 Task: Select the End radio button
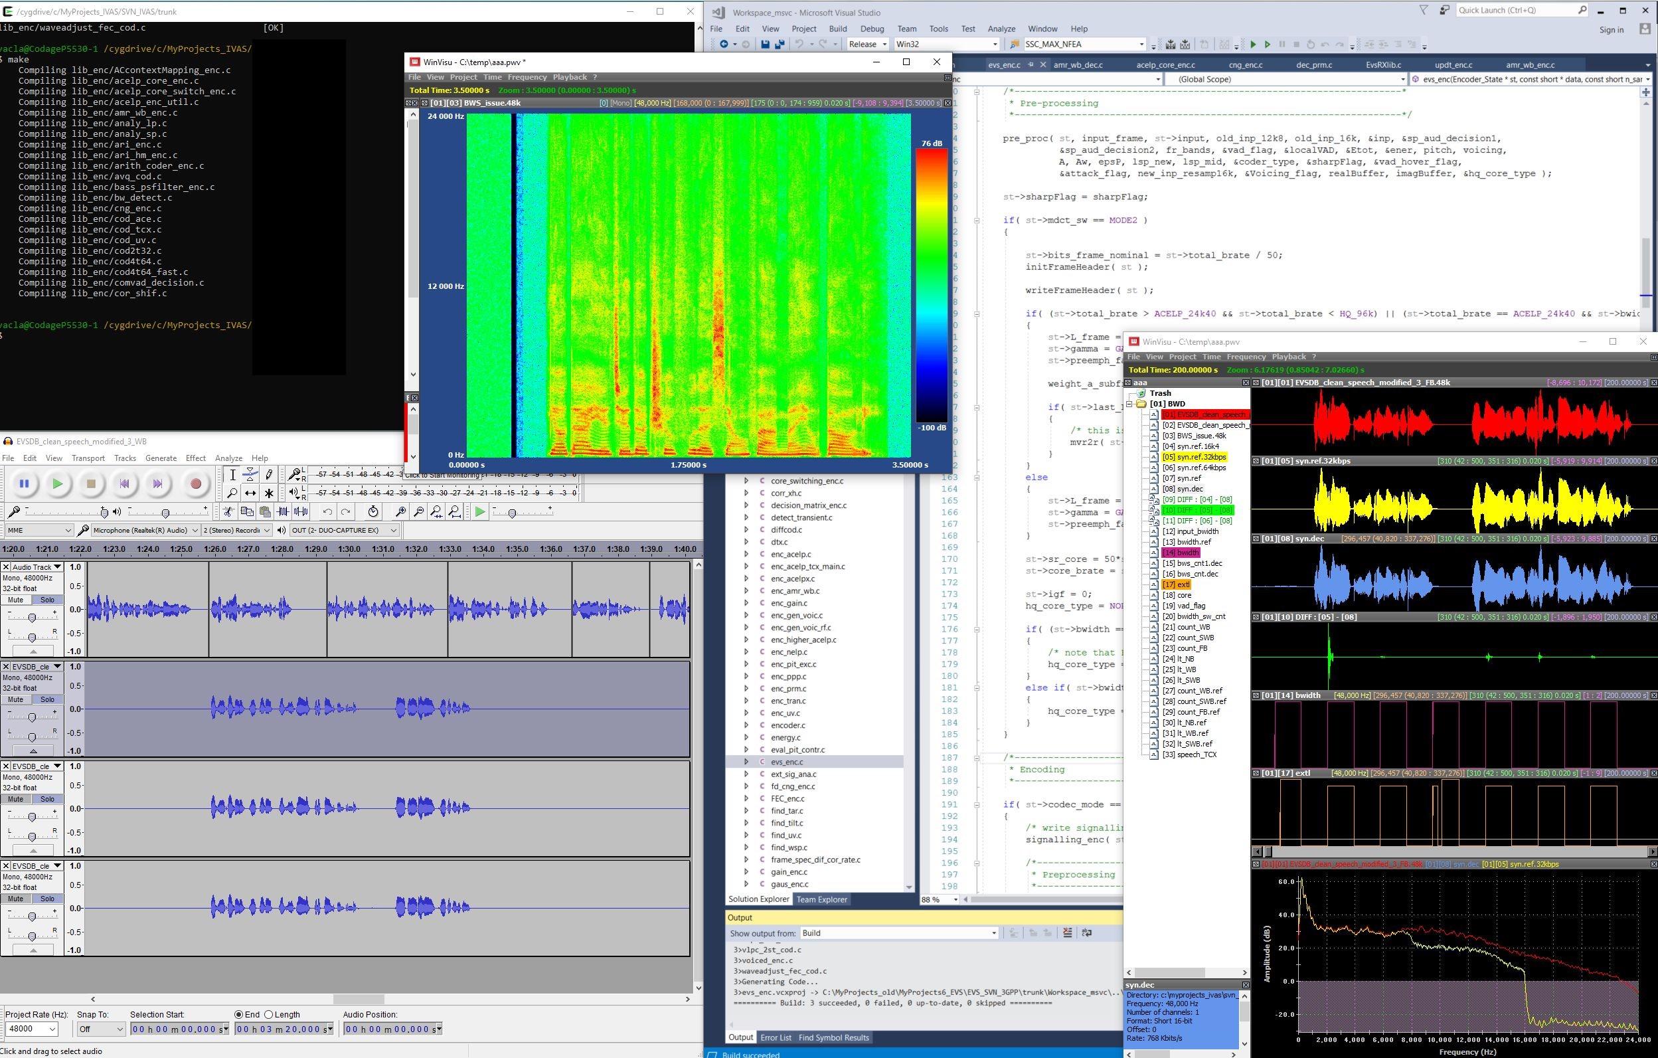[x=239, y=1015]
